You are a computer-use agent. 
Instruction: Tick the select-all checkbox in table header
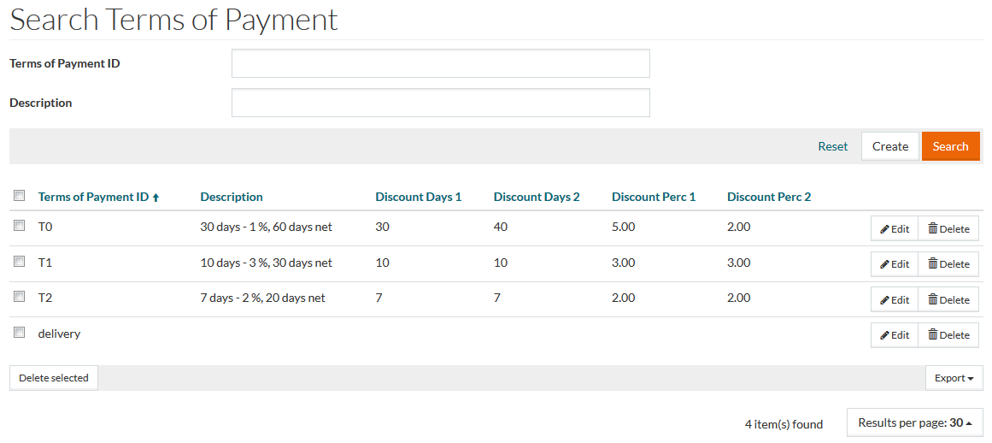coord(19,196)
